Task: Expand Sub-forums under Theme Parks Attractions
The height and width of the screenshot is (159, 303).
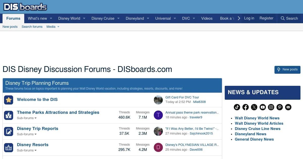Action: coord(27,118)
